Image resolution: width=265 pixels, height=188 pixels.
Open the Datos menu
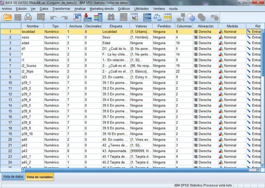click(x=44, y=9)
